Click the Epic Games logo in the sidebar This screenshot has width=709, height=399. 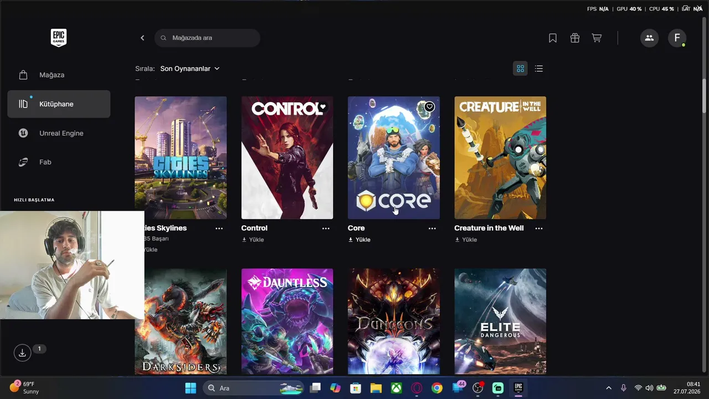pyautogui.click(x=59, y=38)
